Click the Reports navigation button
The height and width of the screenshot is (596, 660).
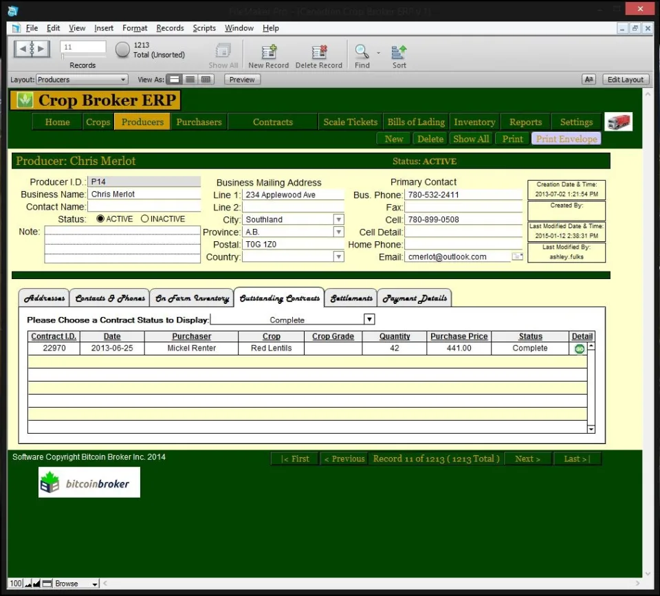tap(525, 122)
